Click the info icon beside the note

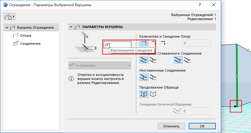pos(71,79)
